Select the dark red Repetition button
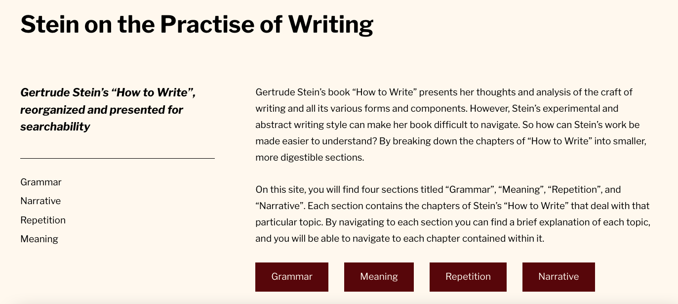 click(468, 277)
